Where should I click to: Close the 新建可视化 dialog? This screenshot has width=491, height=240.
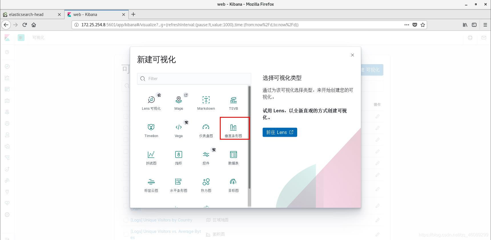[x=353, y=55]
